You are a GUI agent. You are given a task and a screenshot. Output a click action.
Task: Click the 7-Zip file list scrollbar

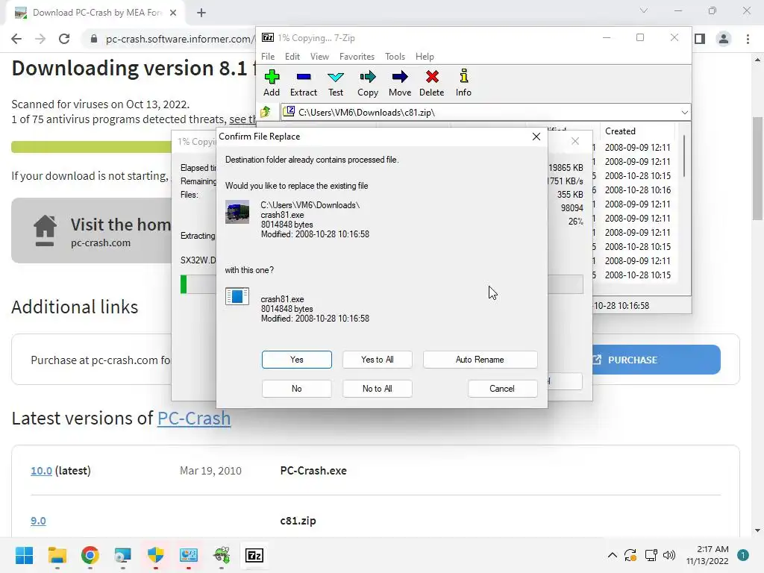[684, 157]
